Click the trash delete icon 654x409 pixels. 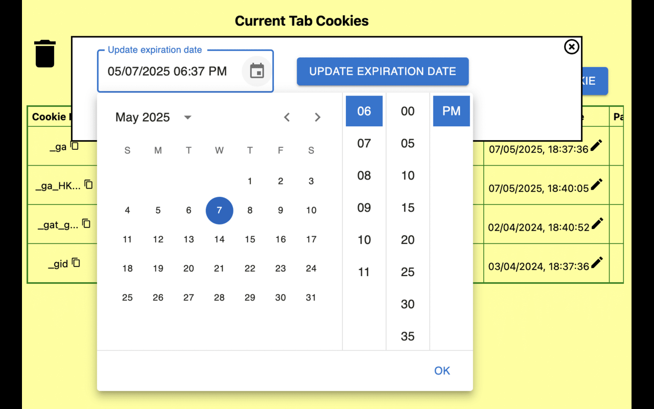[45, 54]
